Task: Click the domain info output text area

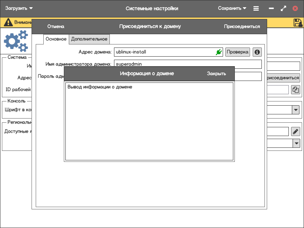Action: tap(149, 122)
